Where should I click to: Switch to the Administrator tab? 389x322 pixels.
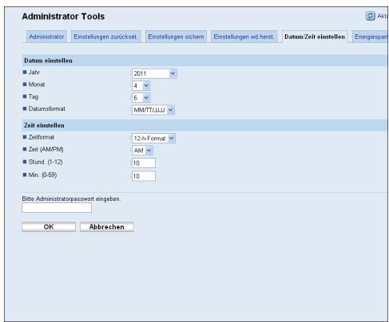tap(46, 37)
